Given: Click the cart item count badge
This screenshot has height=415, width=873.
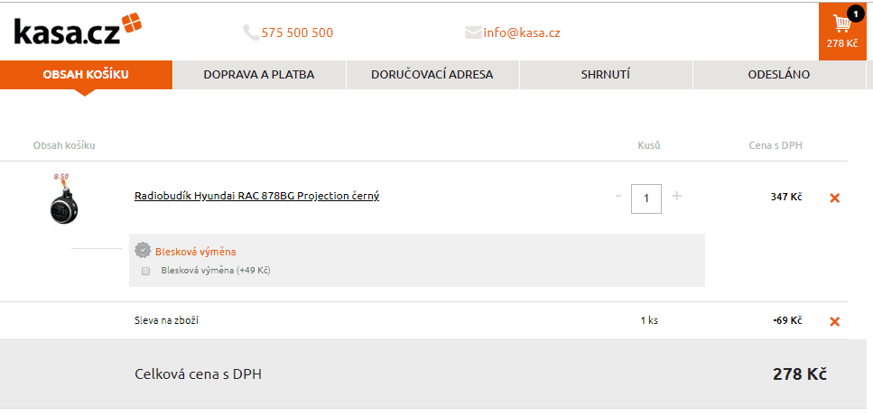Looking at the screenshot, I should [855, 14].
